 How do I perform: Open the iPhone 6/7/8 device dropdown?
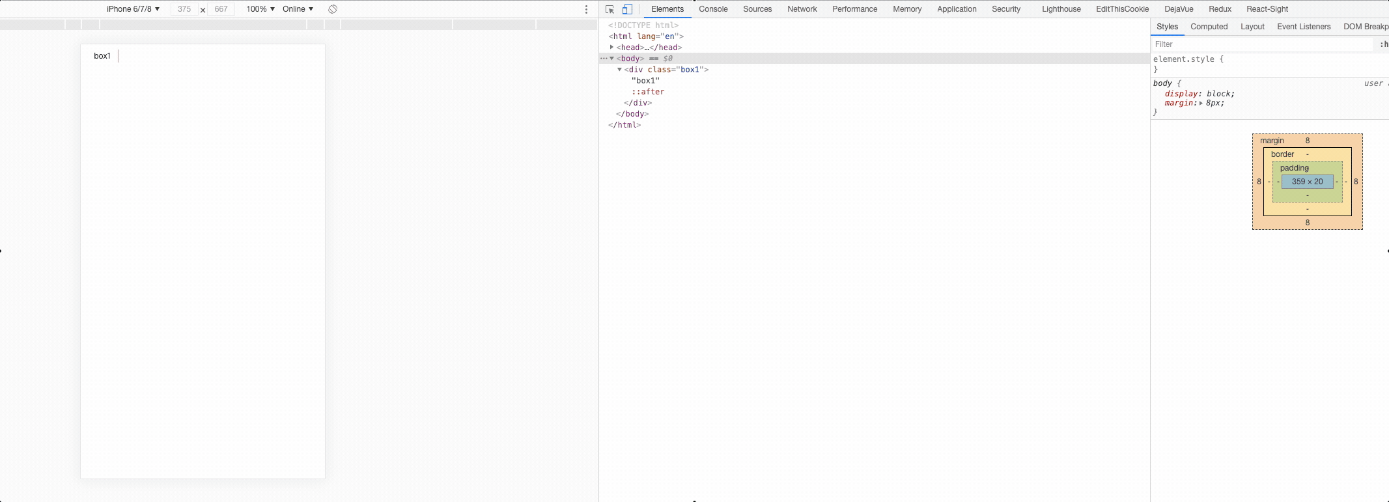point(133,9)
